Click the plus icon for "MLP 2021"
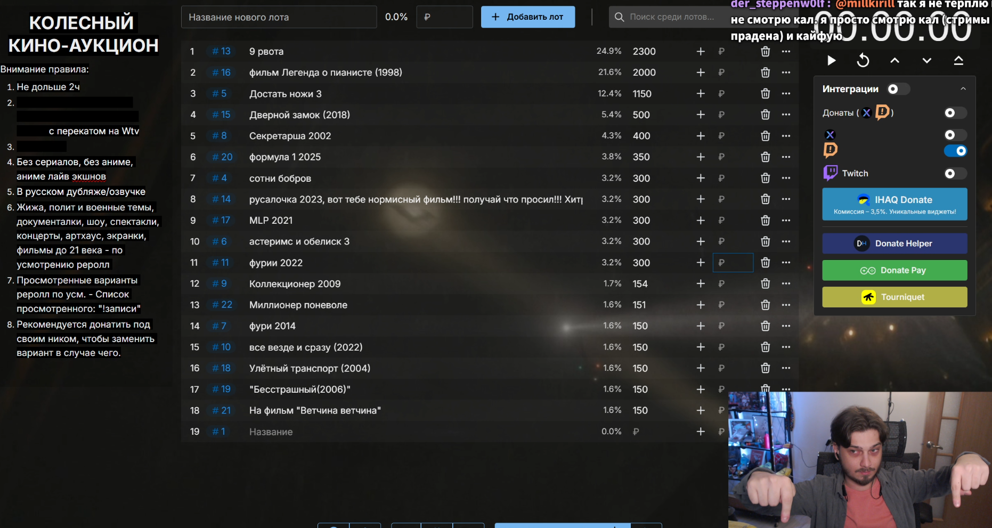Viewport: 992px width, 528px height. click(x=701, y=220)
